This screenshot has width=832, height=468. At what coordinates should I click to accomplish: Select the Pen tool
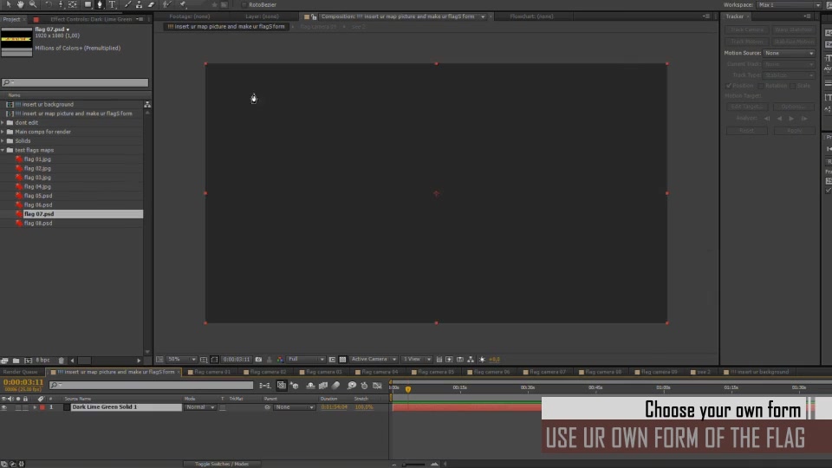[x=100, y=4]
